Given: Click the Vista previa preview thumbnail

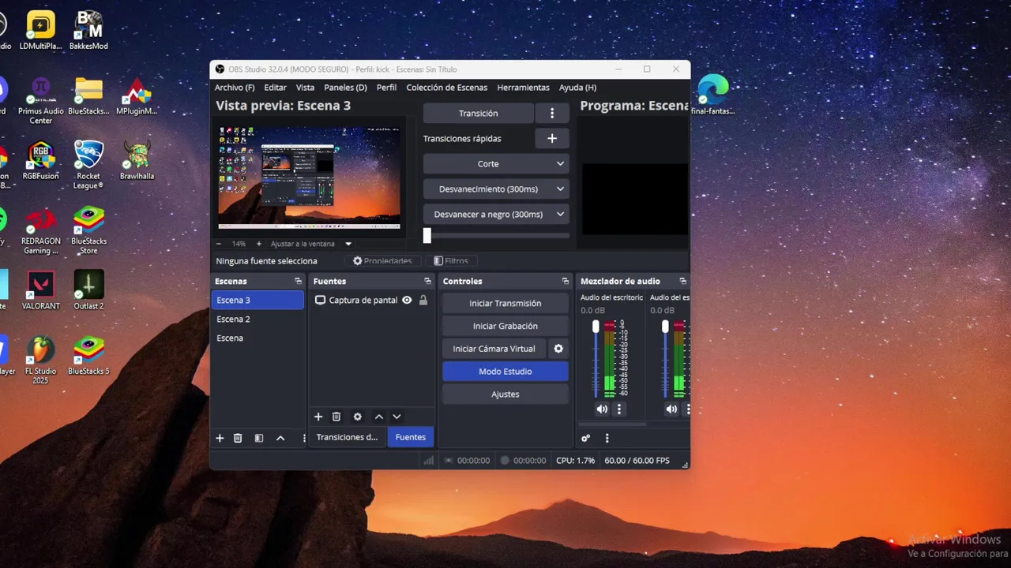Looking at the screenshot, I should [x=309, y=177].
